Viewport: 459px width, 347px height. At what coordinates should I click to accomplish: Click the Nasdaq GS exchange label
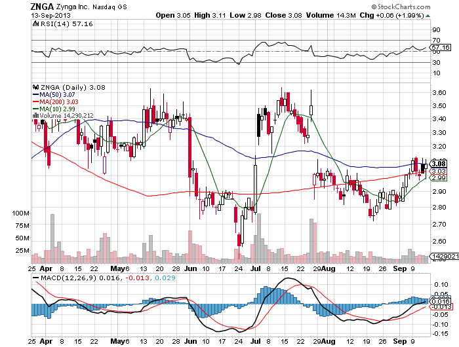pyautogui.click(x=110, y=7)
